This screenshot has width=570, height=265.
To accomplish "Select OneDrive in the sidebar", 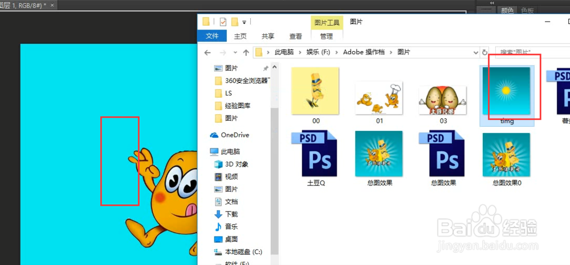I will 235,135.
